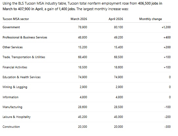Image resolution: width=178 pixels, height=136 pixels.
Task: Click Education & Health Services label
Action: [x=22, y=77]
